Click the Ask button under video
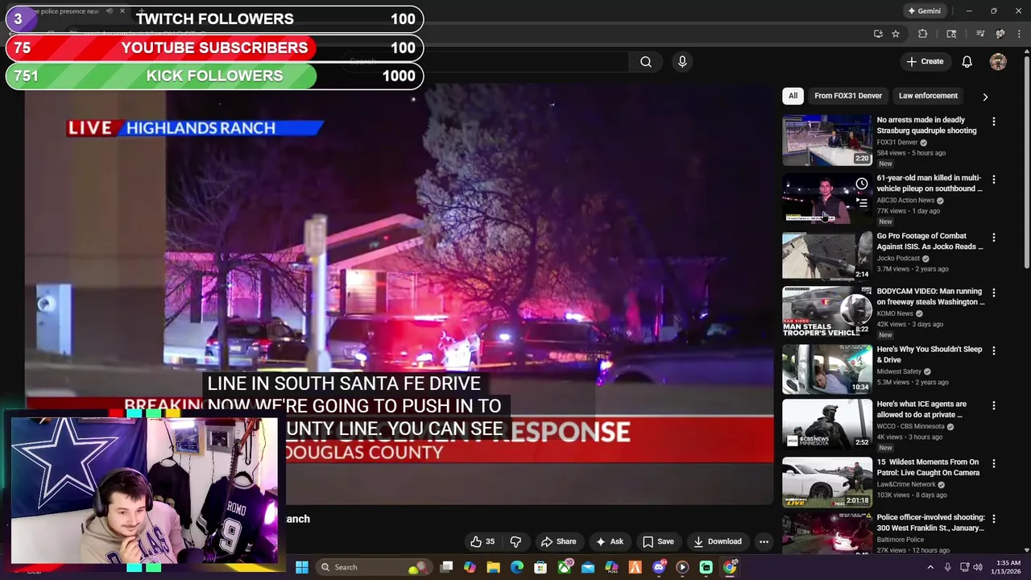This screenshot has height=580, width=1031. click(609, 541)
